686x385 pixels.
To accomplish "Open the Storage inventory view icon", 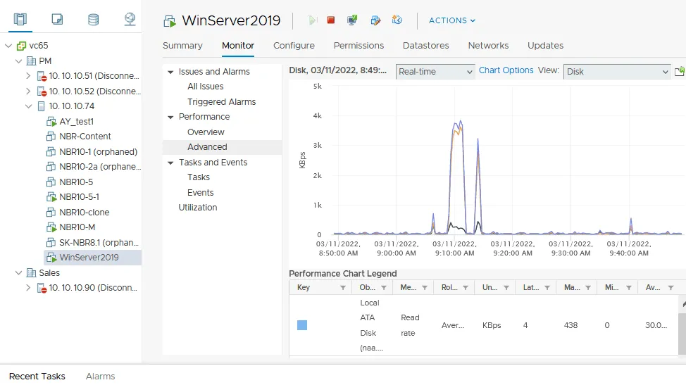I will (93, 19).
